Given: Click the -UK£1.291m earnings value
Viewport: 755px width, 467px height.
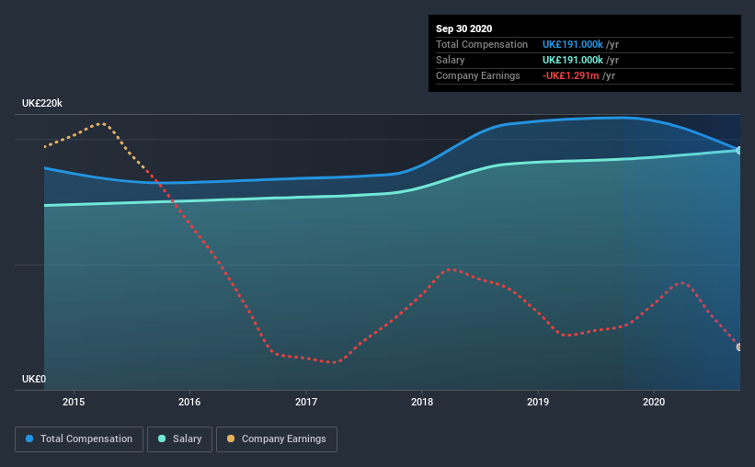Looking at the screenshot, I should 570,75.
